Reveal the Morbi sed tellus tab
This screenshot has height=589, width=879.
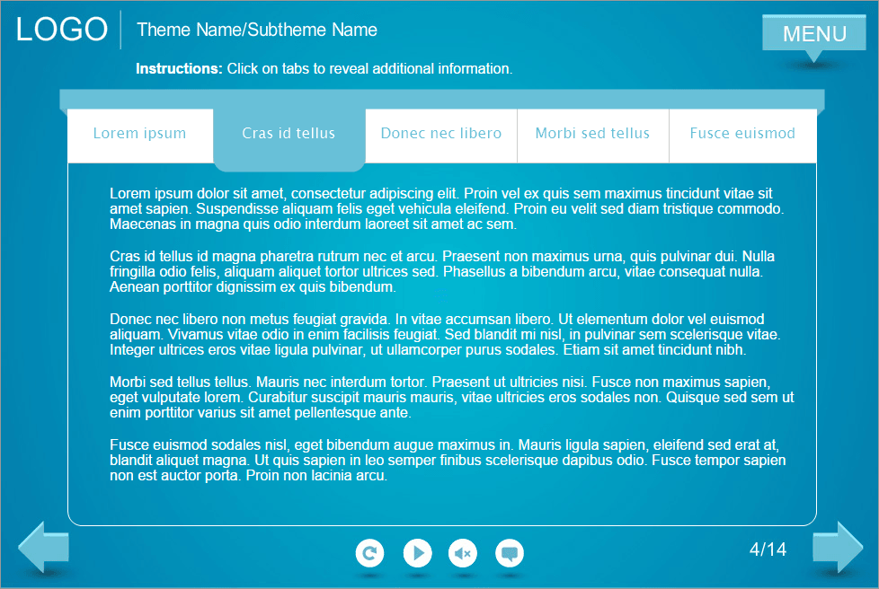592,133
